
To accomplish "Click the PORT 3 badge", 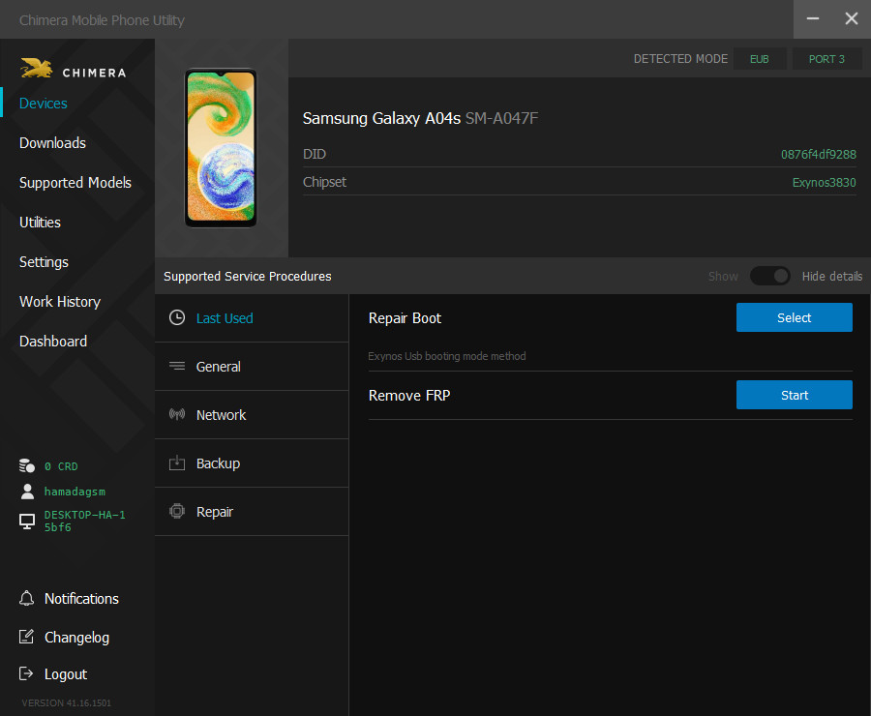I will pyautogui.click(x=826, y=59).
